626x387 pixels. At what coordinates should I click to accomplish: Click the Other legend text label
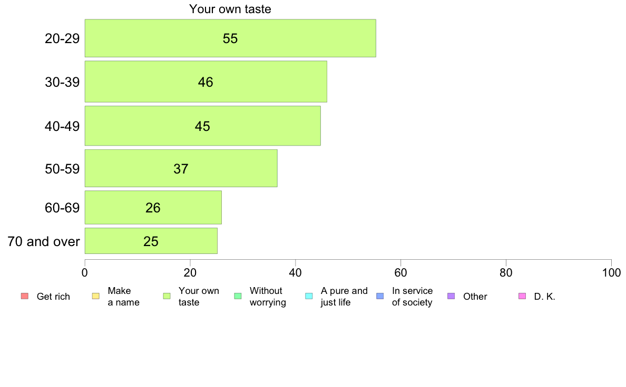475,297
